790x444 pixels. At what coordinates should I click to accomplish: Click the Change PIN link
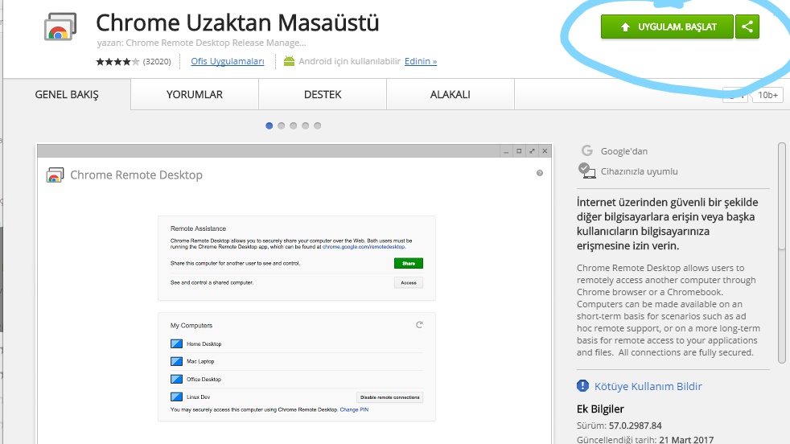point(354,409)
